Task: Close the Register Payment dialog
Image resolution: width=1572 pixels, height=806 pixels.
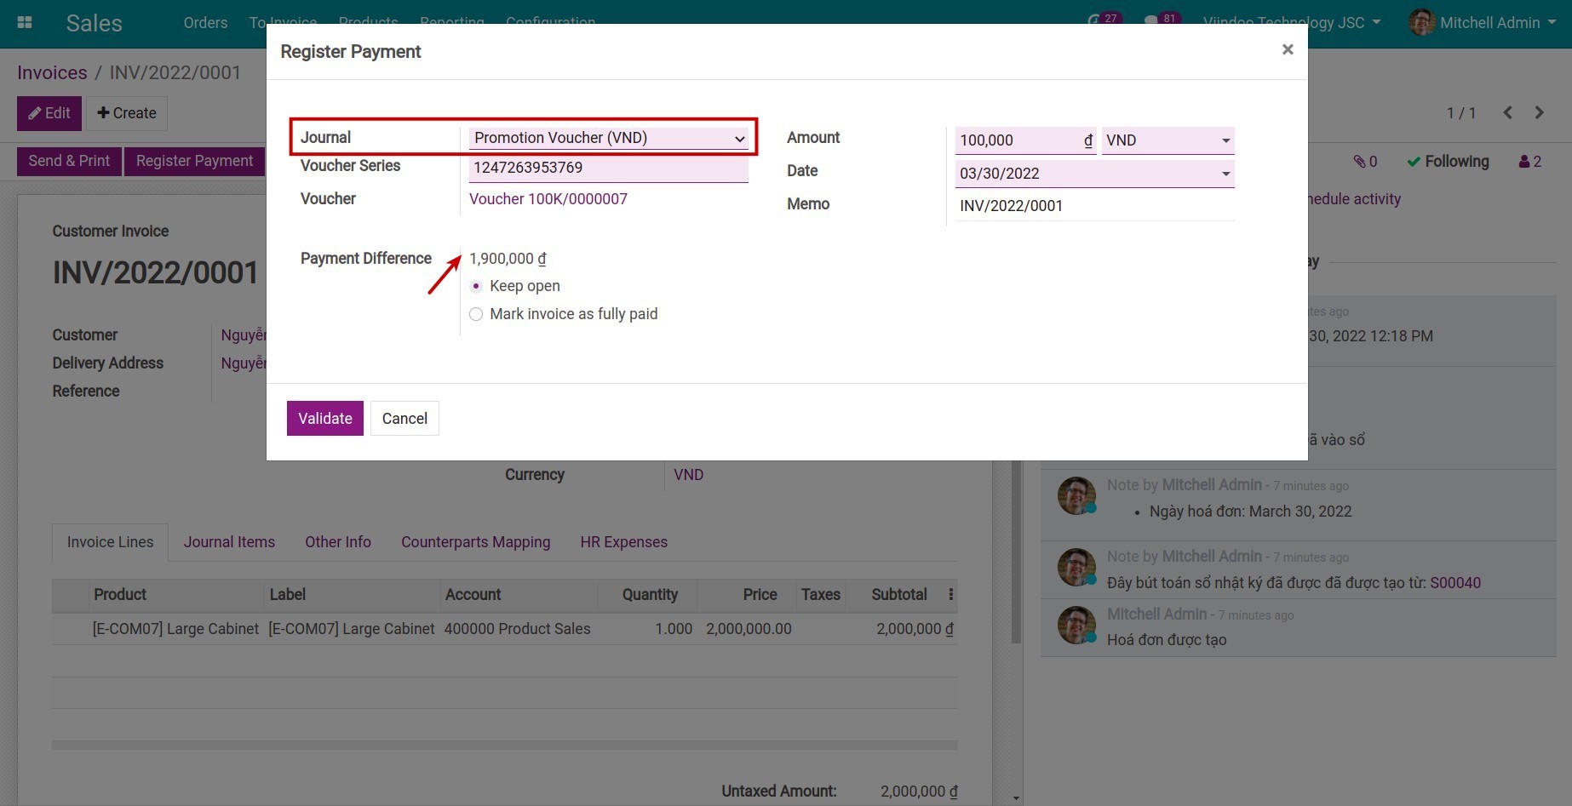Action: 1288,49
